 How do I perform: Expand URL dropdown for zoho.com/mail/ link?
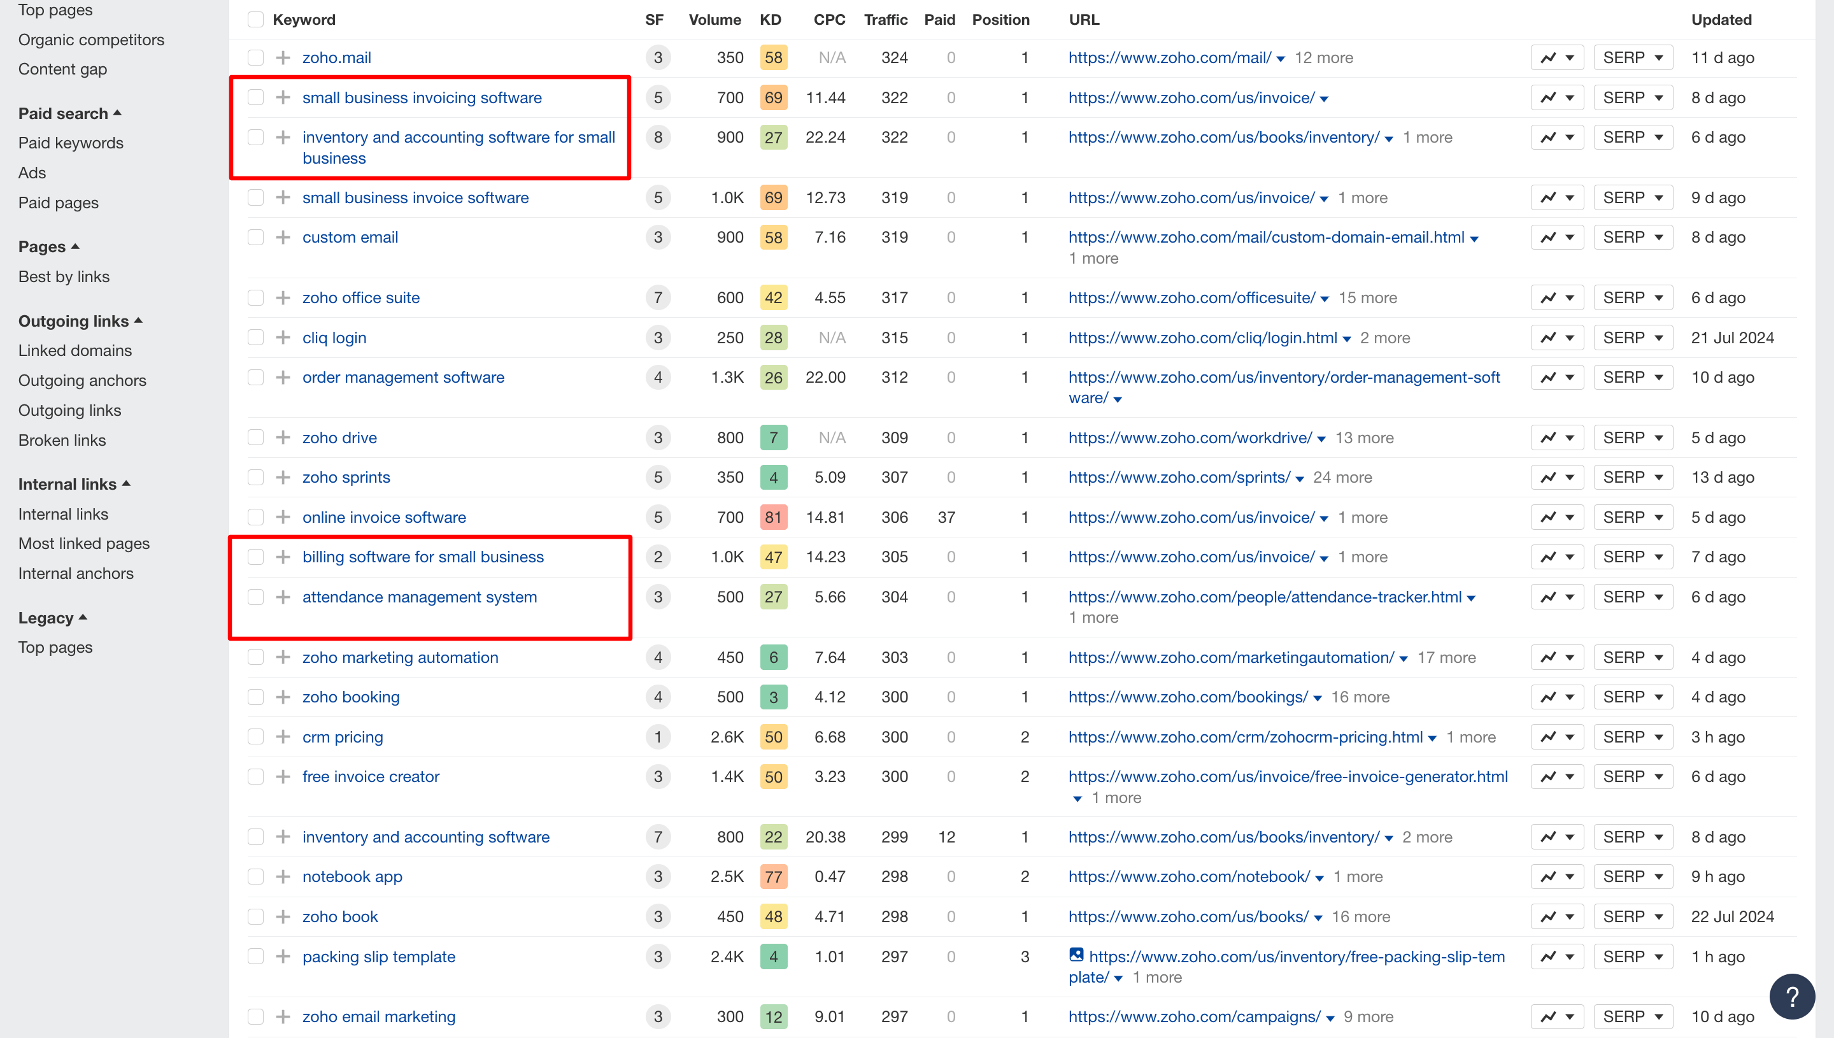[1281, 59]
